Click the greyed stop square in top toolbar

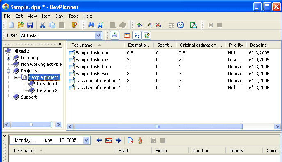[220, 25]
